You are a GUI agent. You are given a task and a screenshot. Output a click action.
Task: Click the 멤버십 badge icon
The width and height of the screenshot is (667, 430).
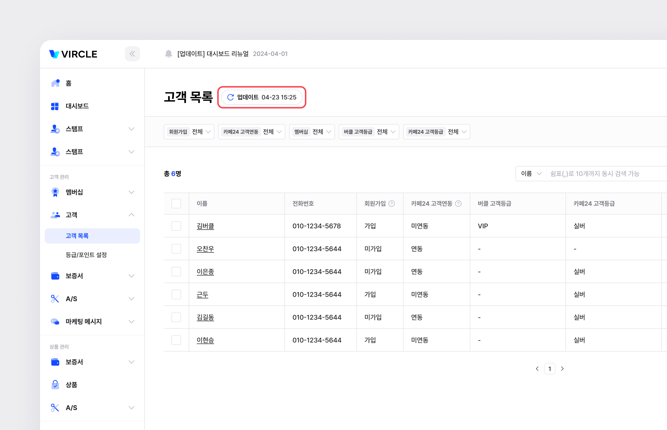(55, 192)
